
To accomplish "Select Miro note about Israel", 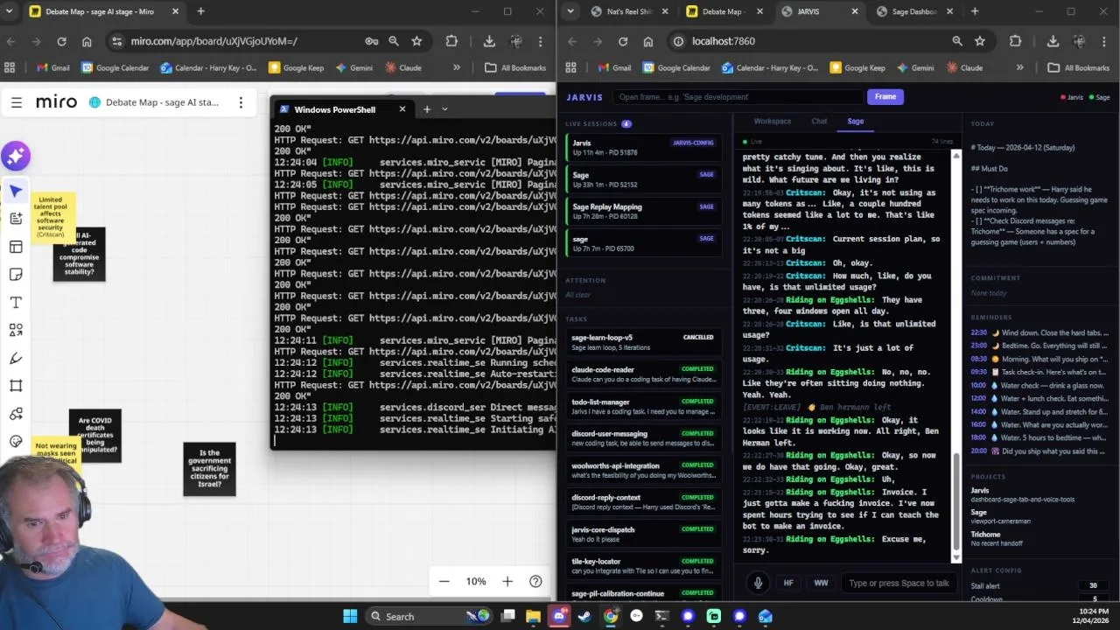I will point(209,469).
